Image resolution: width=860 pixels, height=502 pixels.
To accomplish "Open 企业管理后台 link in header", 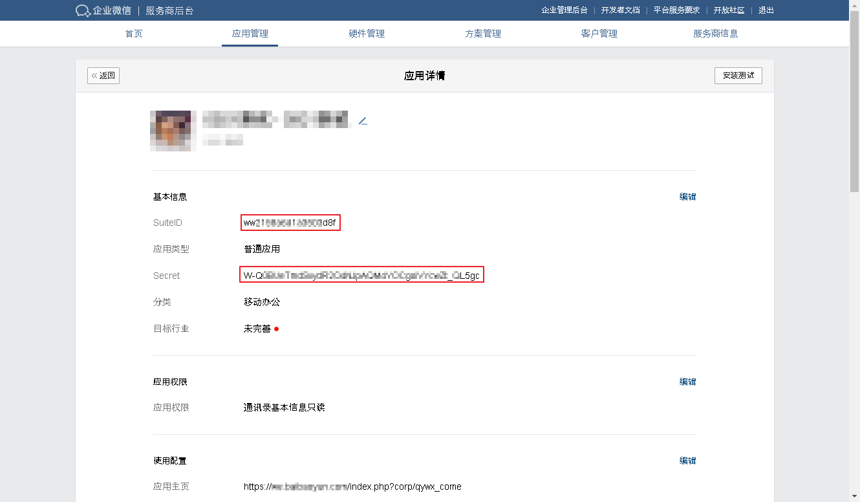I will click(564, 10).
